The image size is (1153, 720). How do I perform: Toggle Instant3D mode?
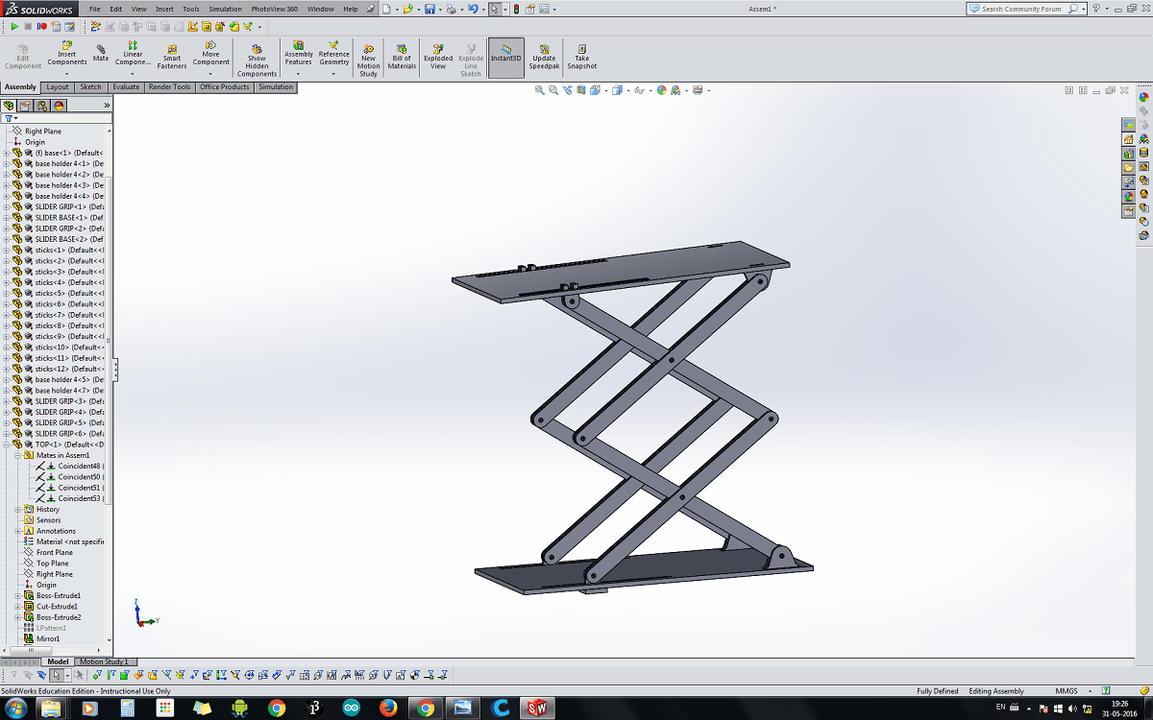click(506, 57)
